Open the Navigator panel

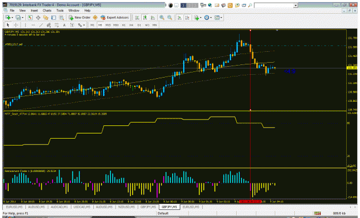pyautogui.click(x=46, y=17)
